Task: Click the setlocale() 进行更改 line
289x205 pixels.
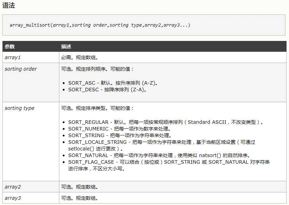Action: (x=95, y=149)
